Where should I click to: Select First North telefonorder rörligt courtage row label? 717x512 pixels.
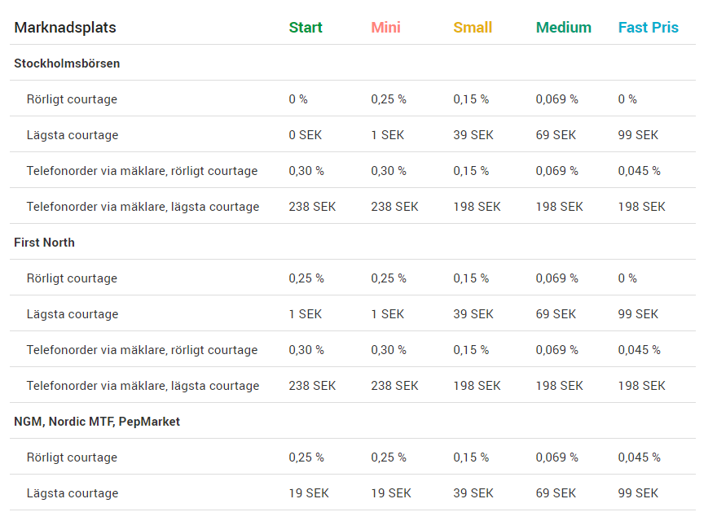(142, 350)
